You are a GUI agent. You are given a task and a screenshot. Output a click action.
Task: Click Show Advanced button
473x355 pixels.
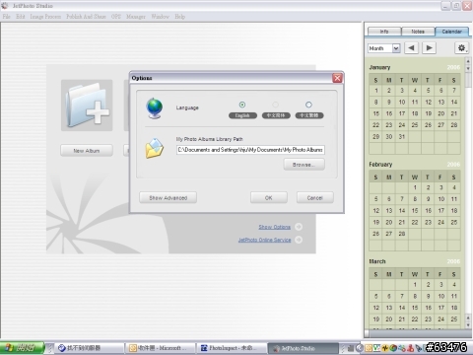[168, 198]
